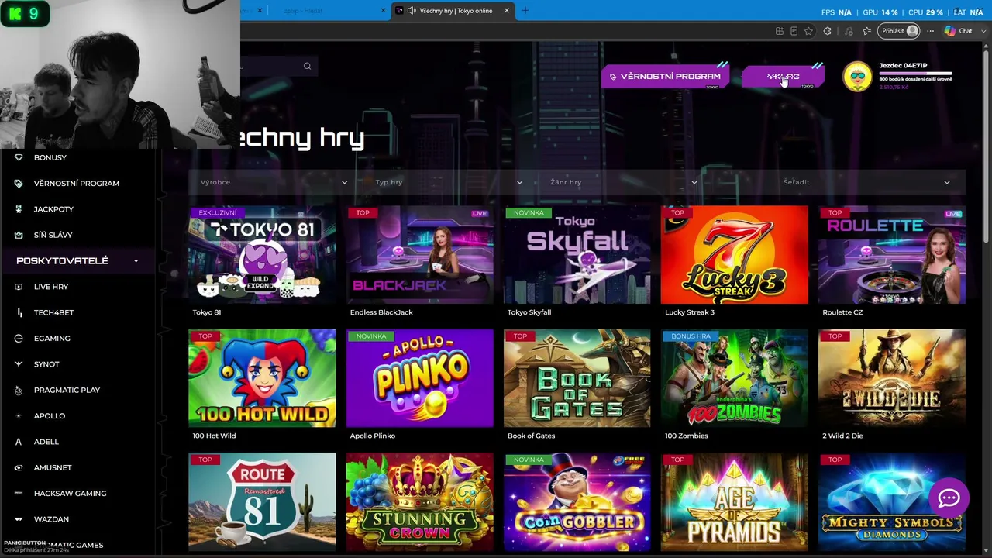The width and height of the screenshot is (992, 558).
Task: Open the Roulette CZ live game thumbnail
Action: point(892,255)
